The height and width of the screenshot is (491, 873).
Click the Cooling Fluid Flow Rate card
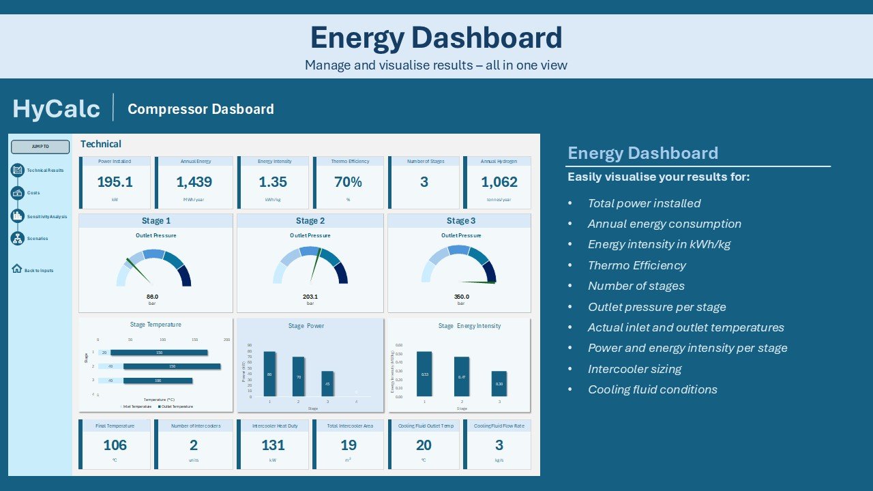coord(498,445)
